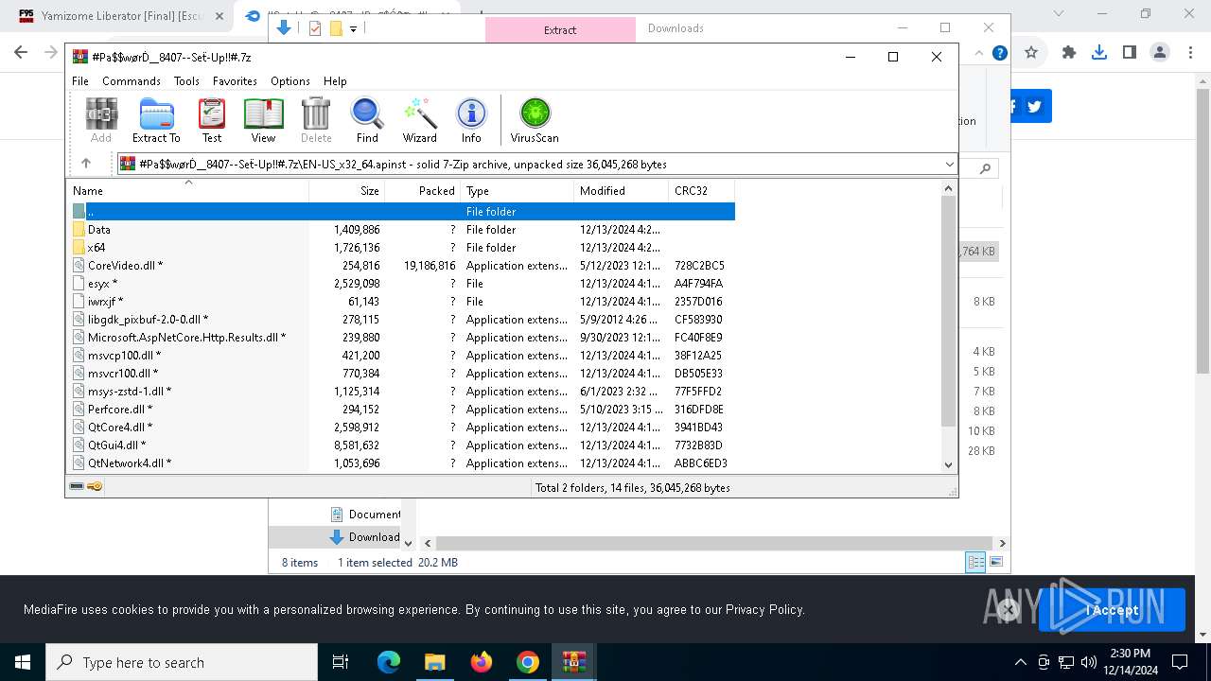Click the WinRAR file list down scroll arrow

click(x=949, y=464)
